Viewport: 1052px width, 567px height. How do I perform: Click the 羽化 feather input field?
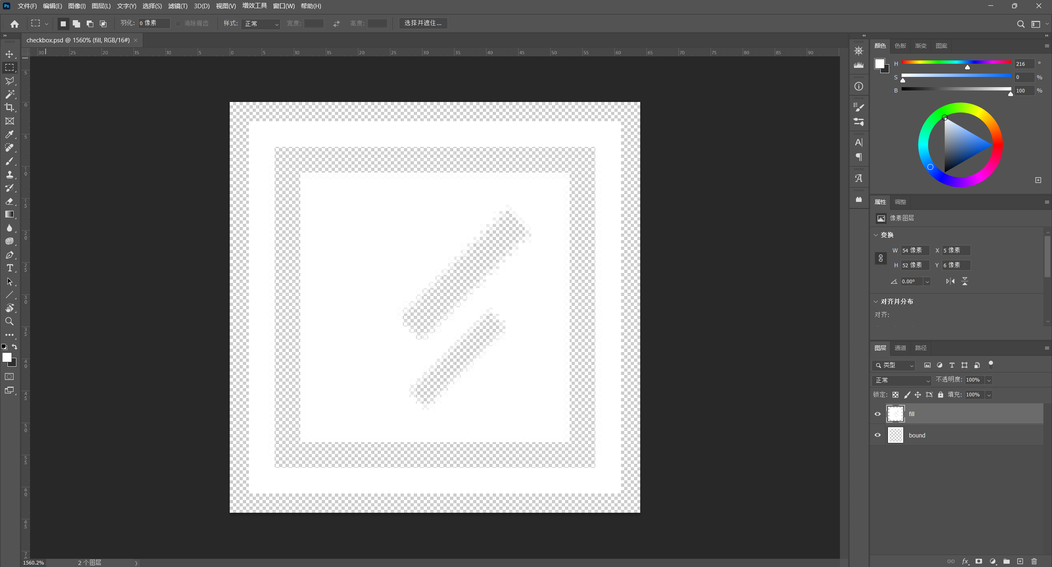(x=154, y=23)
